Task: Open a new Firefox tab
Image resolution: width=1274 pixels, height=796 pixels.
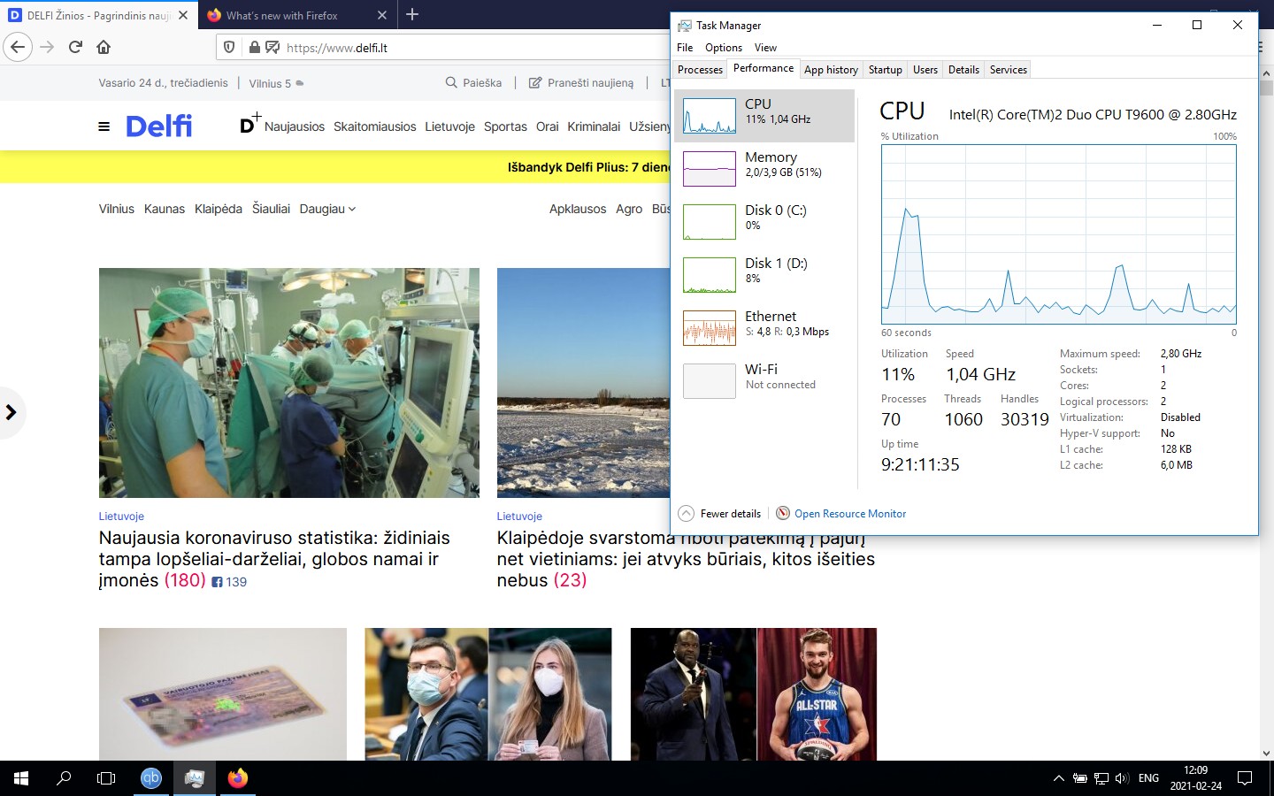Action: click(412, 15)
